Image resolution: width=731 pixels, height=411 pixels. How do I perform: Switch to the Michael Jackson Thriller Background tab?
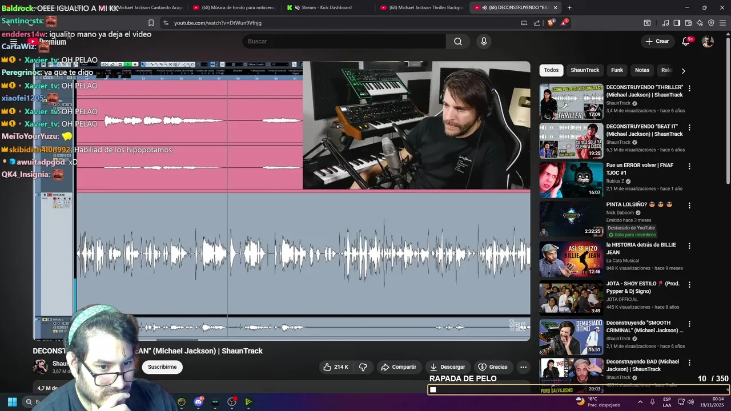tap(423, 7)
